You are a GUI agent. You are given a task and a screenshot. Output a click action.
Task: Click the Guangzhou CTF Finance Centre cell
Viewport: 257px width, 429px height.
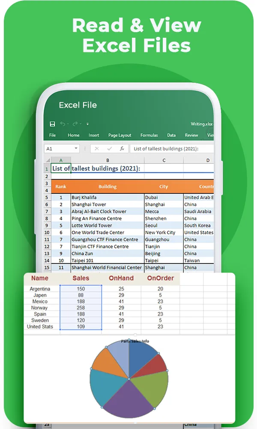tap(108, 239)
